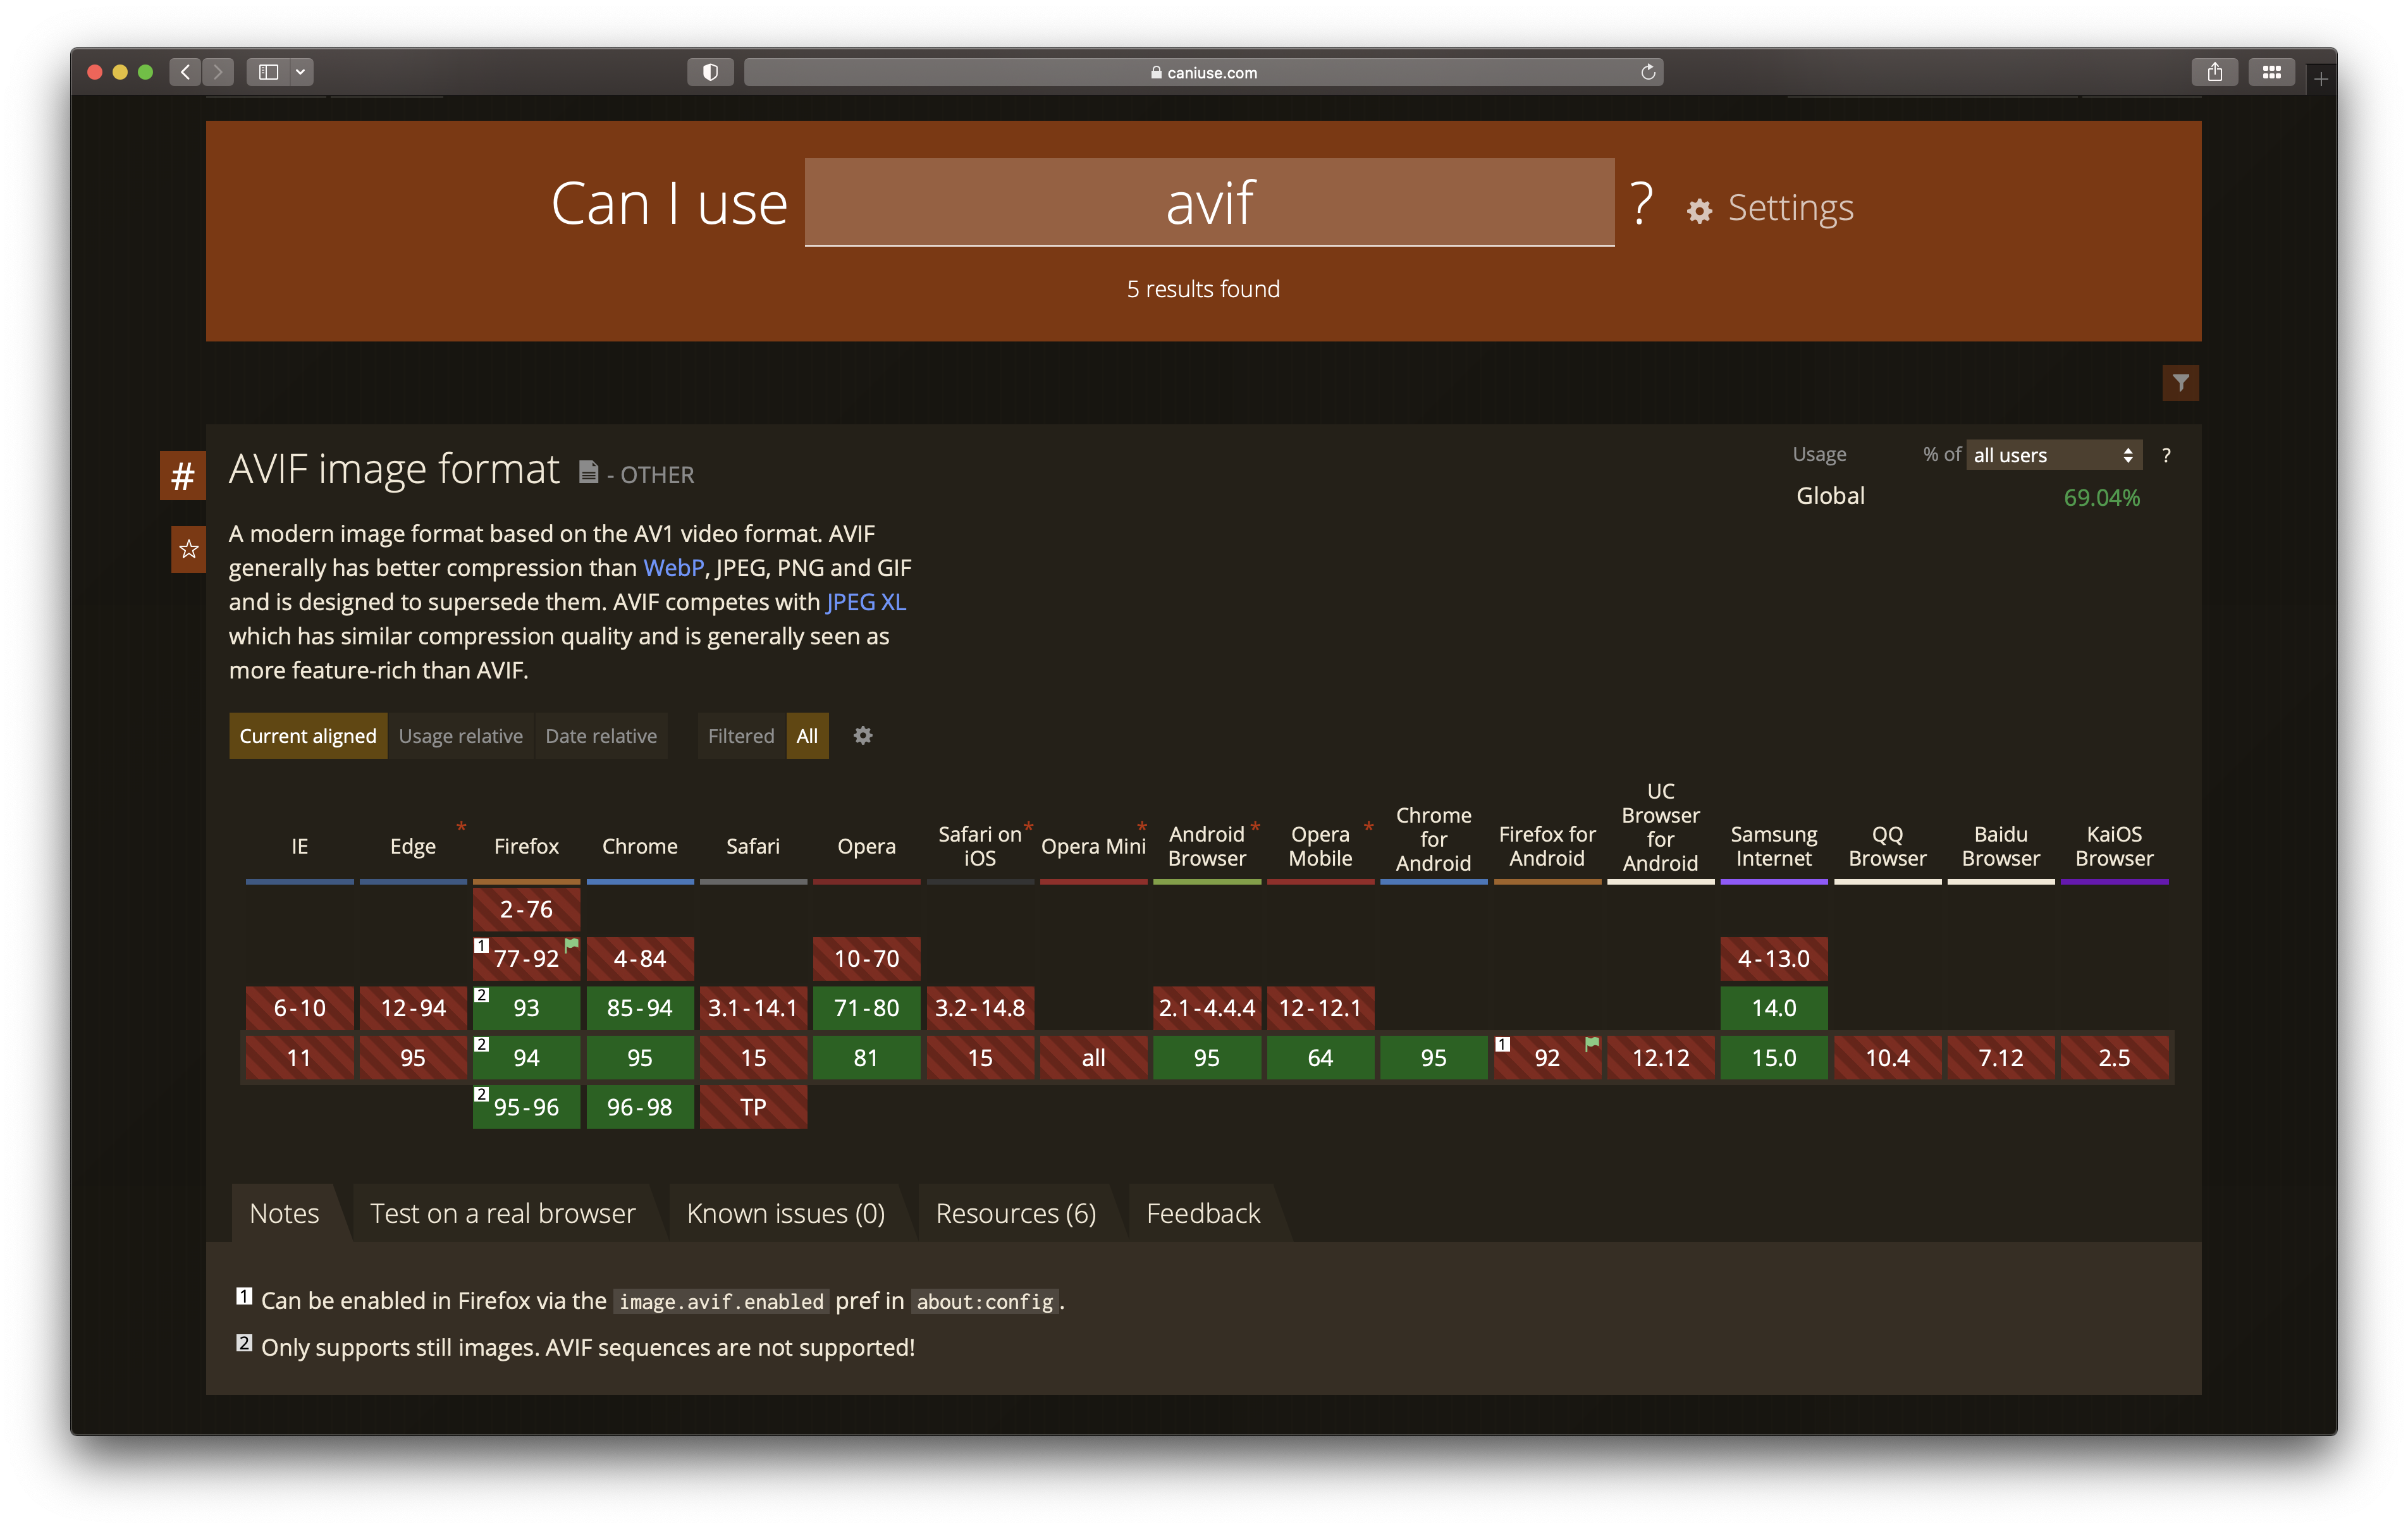Select the Filtered browsers option
This screenshot has width=2408, height=1529.
pyautogui.click(x=741, y=736)
